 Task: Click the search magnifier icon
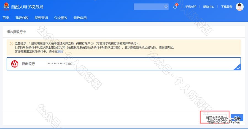coord(166,7)
